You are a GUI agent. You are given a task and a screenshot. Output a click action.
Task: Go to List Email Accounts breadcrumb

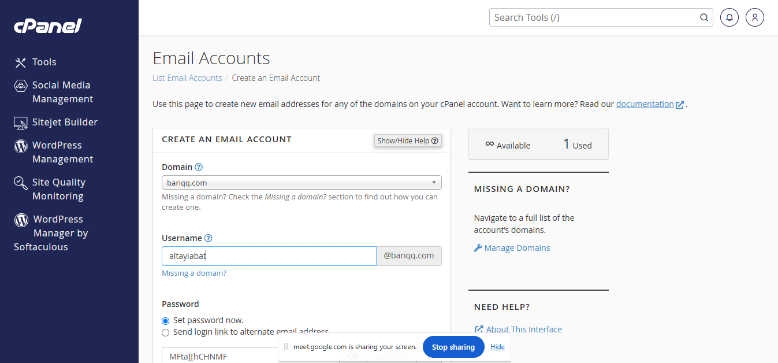click(187, 78)
